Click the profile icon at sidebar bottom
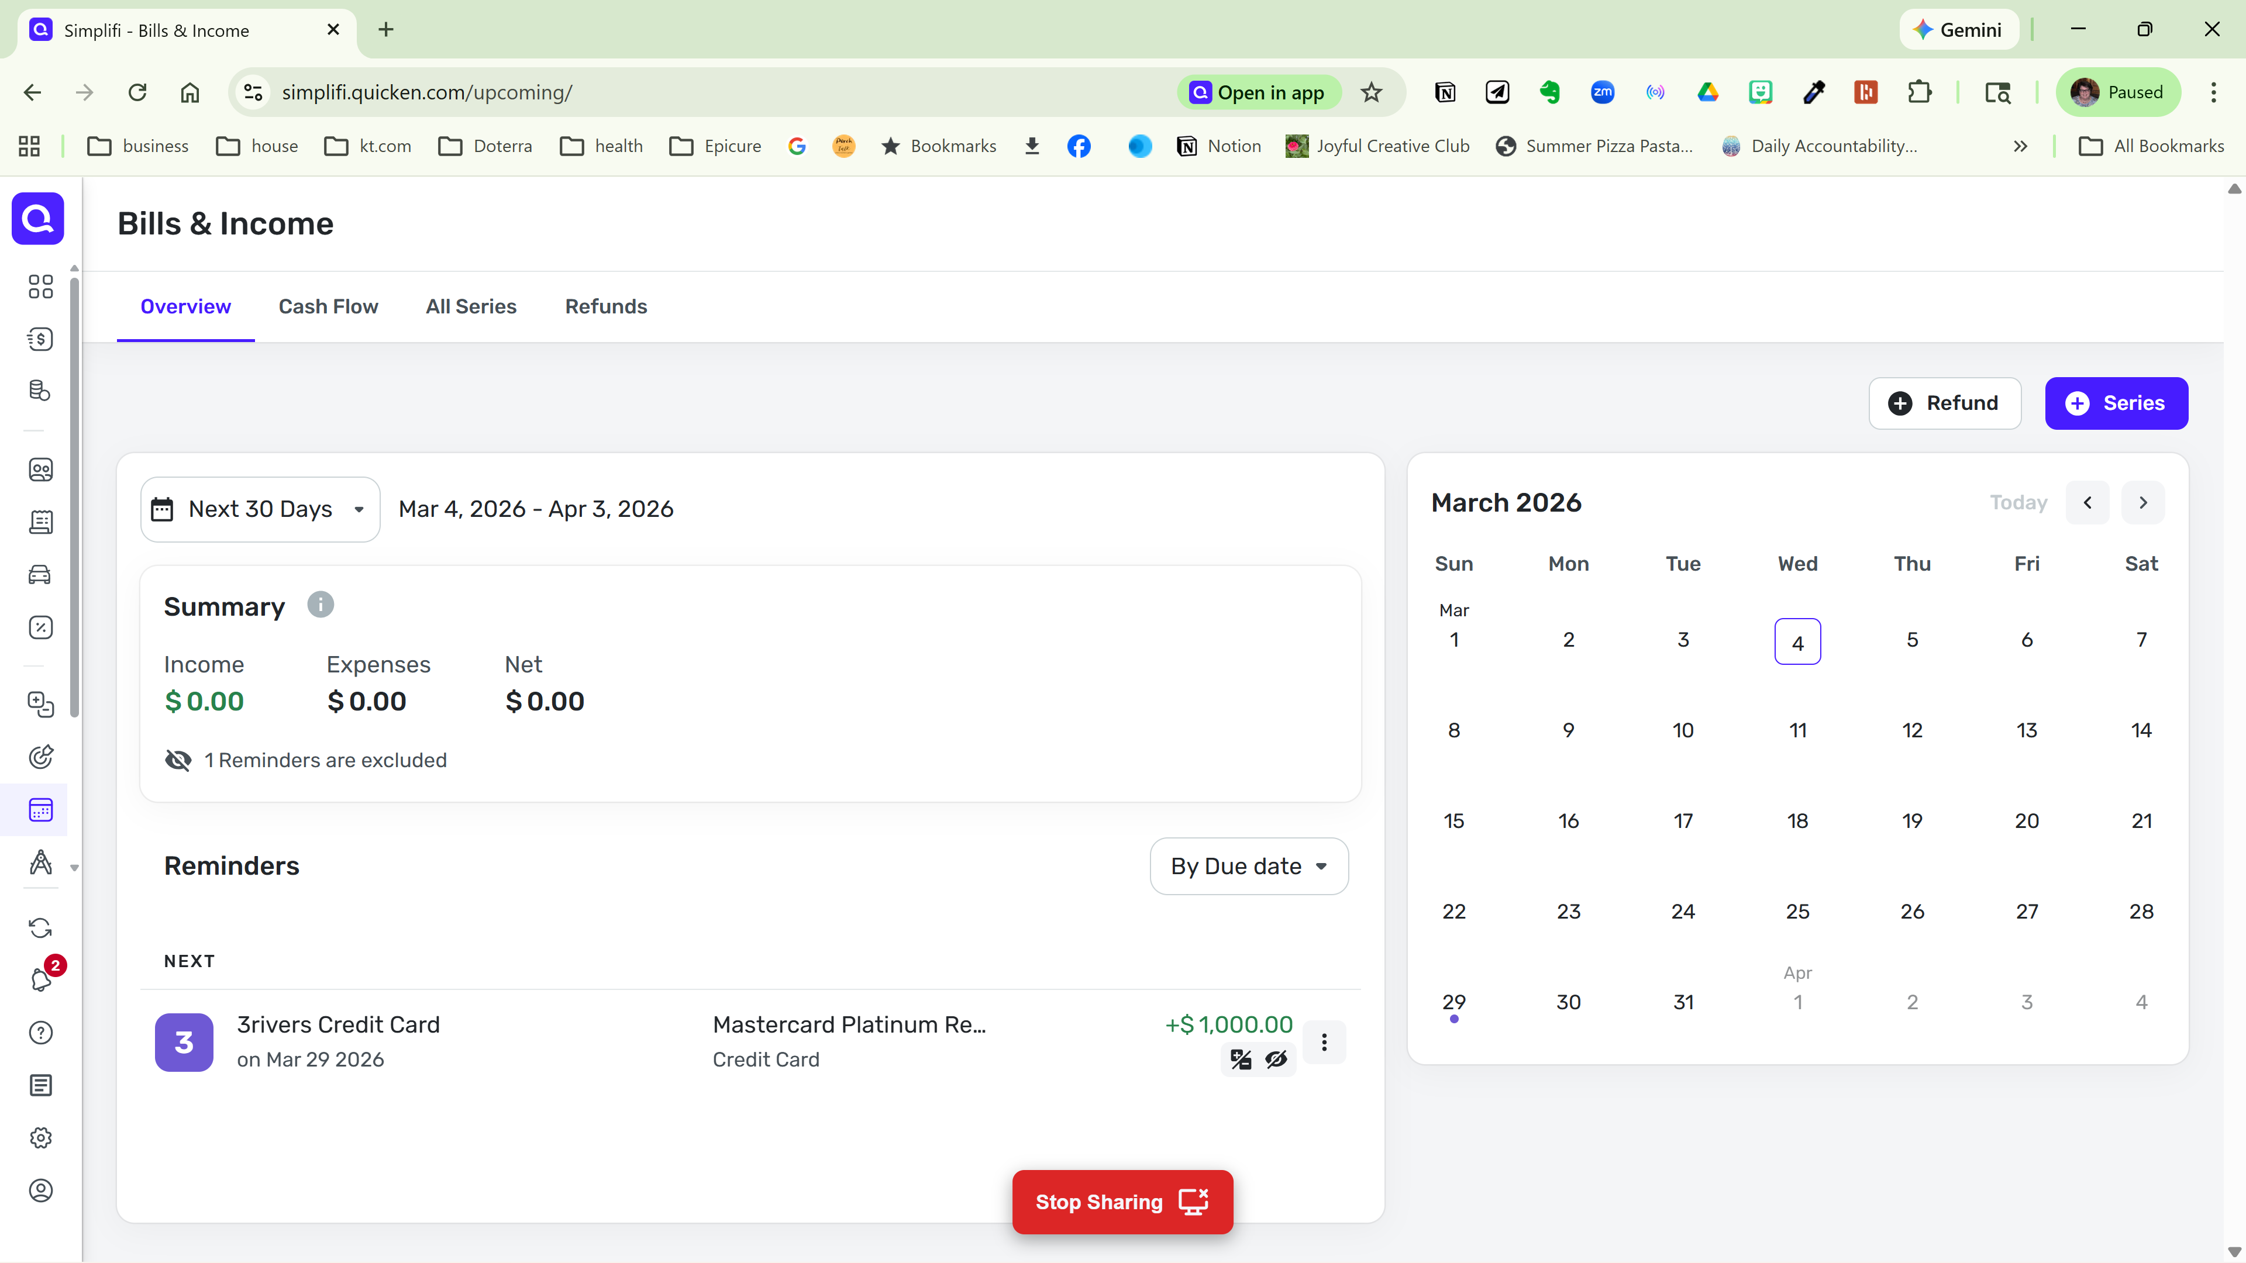Image resolution: width=2246 pixels, height=1263 pixels. (x=40, y=1190)
